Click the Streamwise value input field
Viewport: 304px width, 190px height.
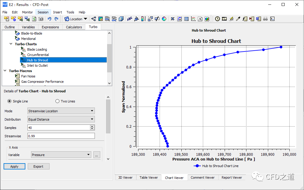point(61,136)
